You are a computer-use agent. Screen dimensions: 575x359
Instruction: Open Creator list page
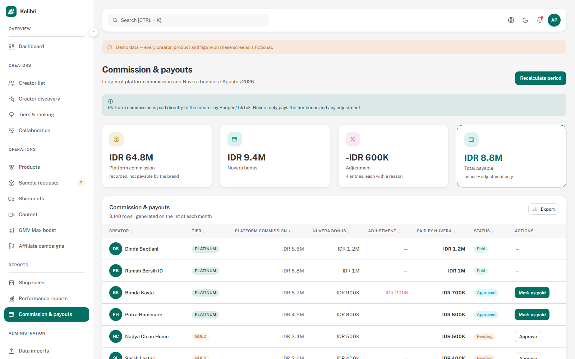point(47,83)
